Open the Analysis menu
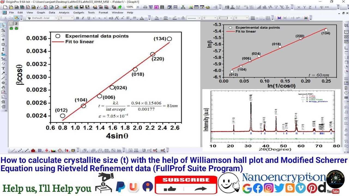The width and height of the screenshot is (349, 196). [64, 13]
